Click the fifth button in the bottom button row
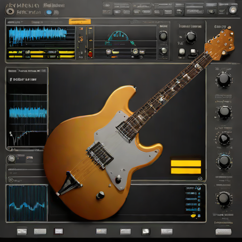 click(x=125, y=232)
